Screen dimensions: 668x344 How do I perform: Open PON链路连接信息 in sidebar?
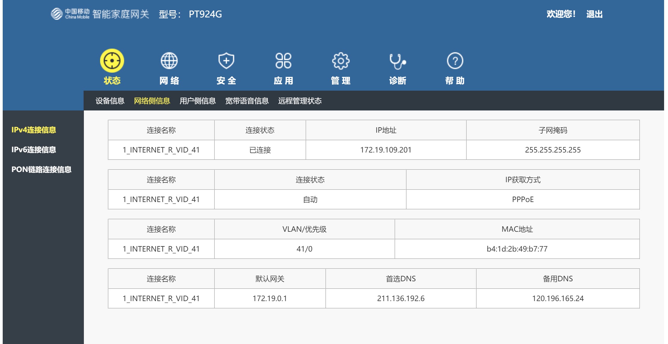pos(41,170)
